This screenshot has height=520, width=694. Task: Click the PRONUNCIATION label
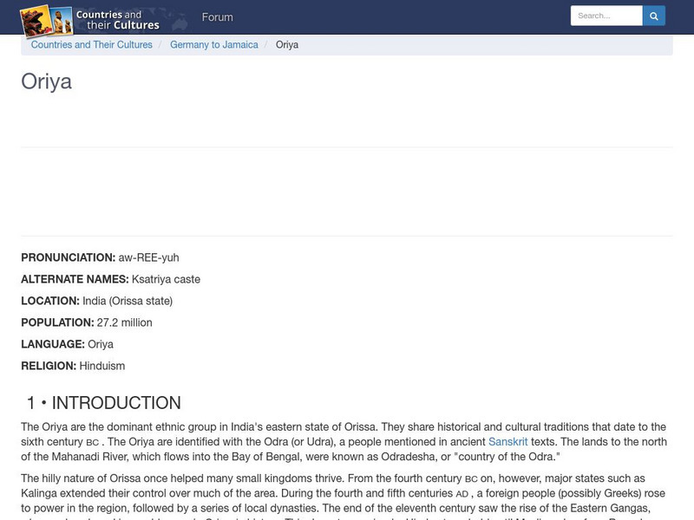(69, 257)
